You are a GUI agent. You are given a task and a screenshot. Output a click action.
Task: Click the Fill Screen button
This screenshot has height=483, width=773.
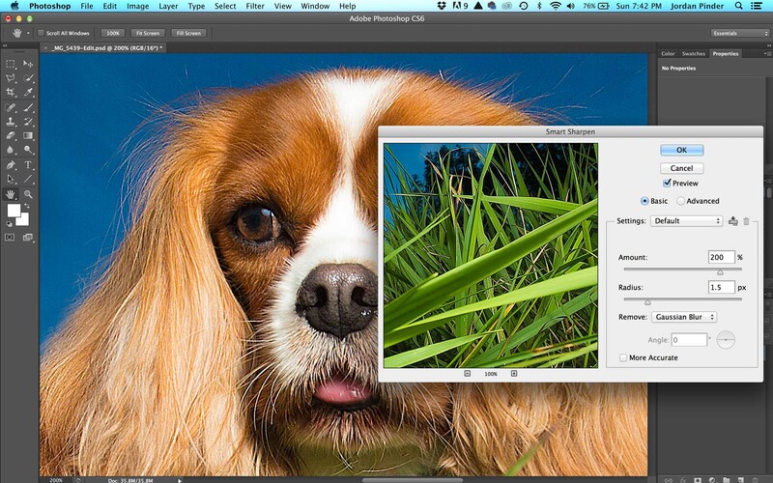coord(188,33)
